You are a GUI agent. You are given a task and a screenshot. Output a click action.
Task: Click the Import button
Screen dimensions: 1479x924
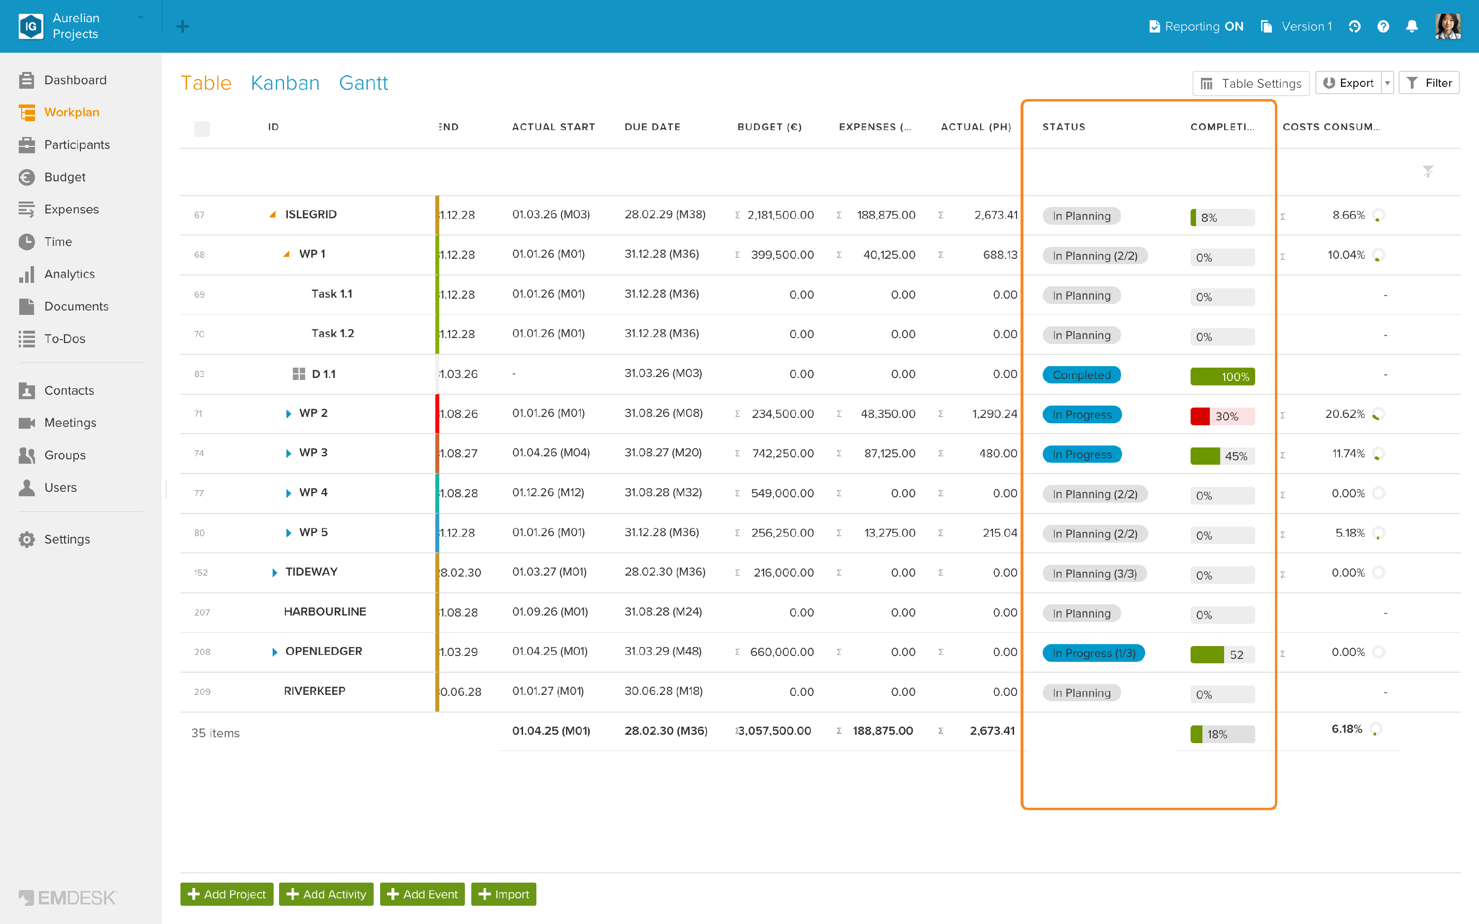click(x=503, y=894)
